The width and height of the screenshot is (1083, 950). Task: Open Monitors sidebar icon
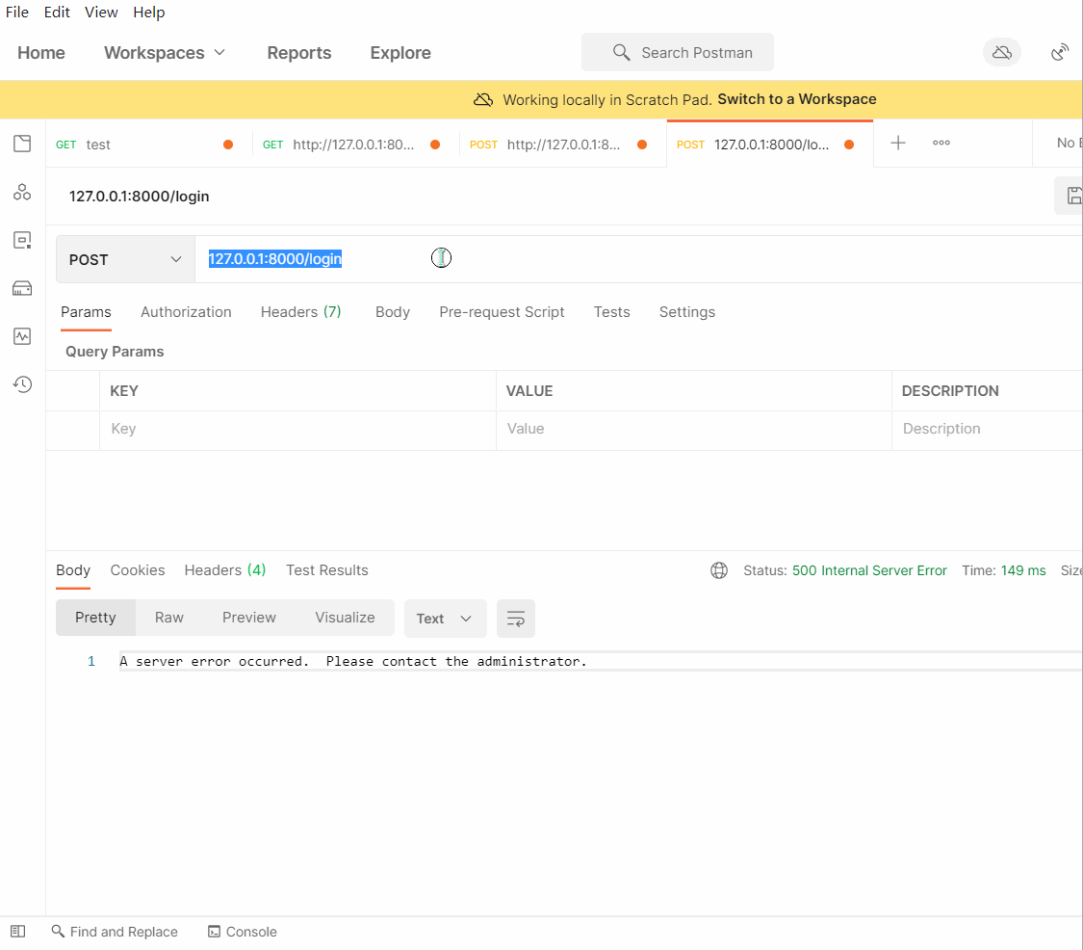[22, 336]
